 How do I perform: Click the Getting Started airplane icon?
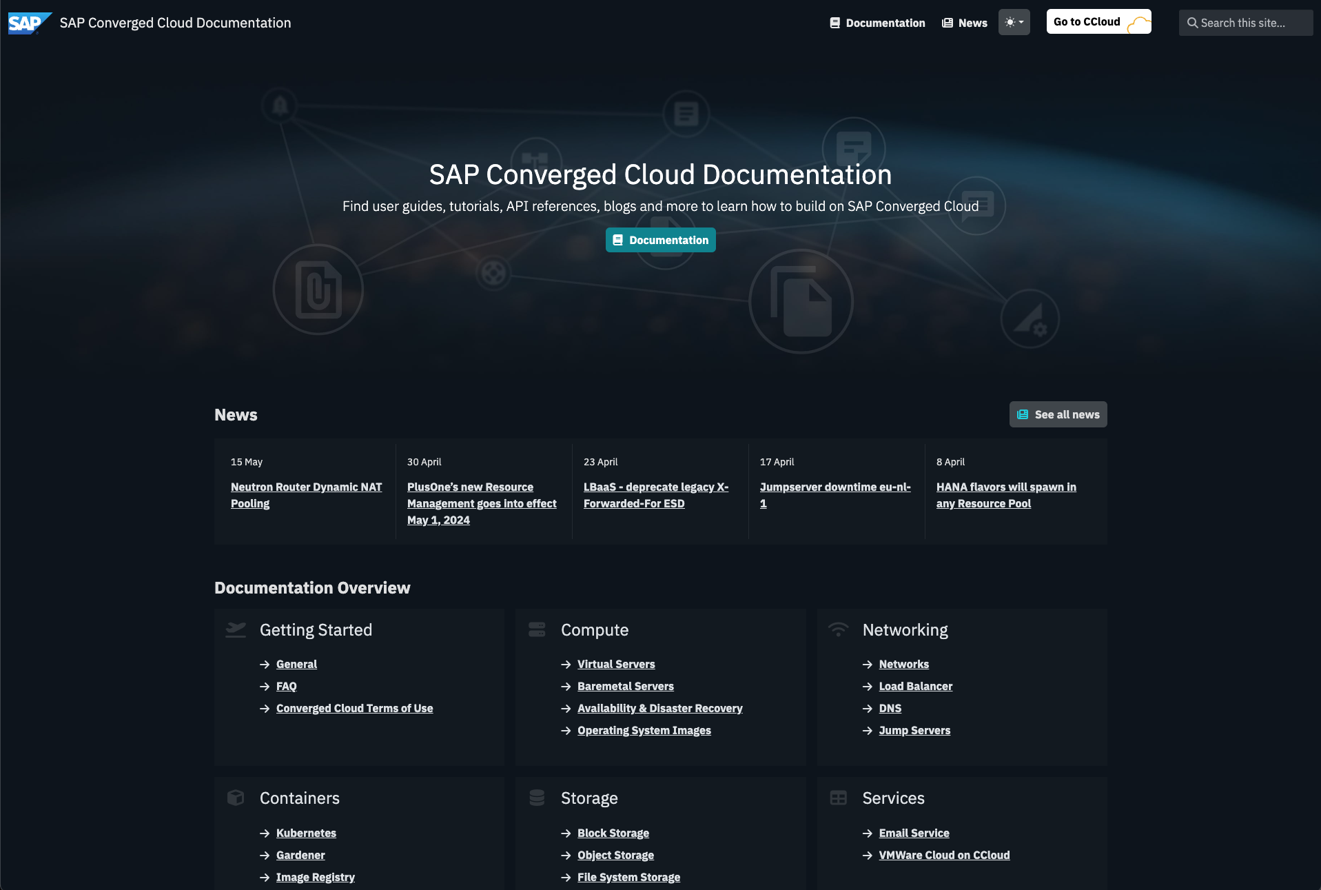click(236, 629)
